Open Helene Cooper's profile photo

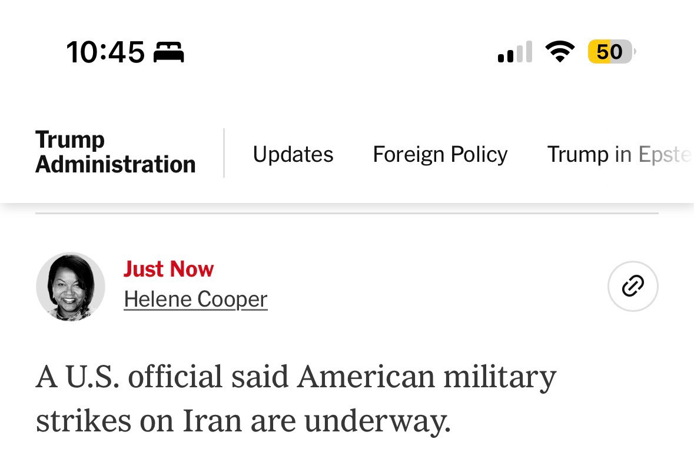pos(71,287)
